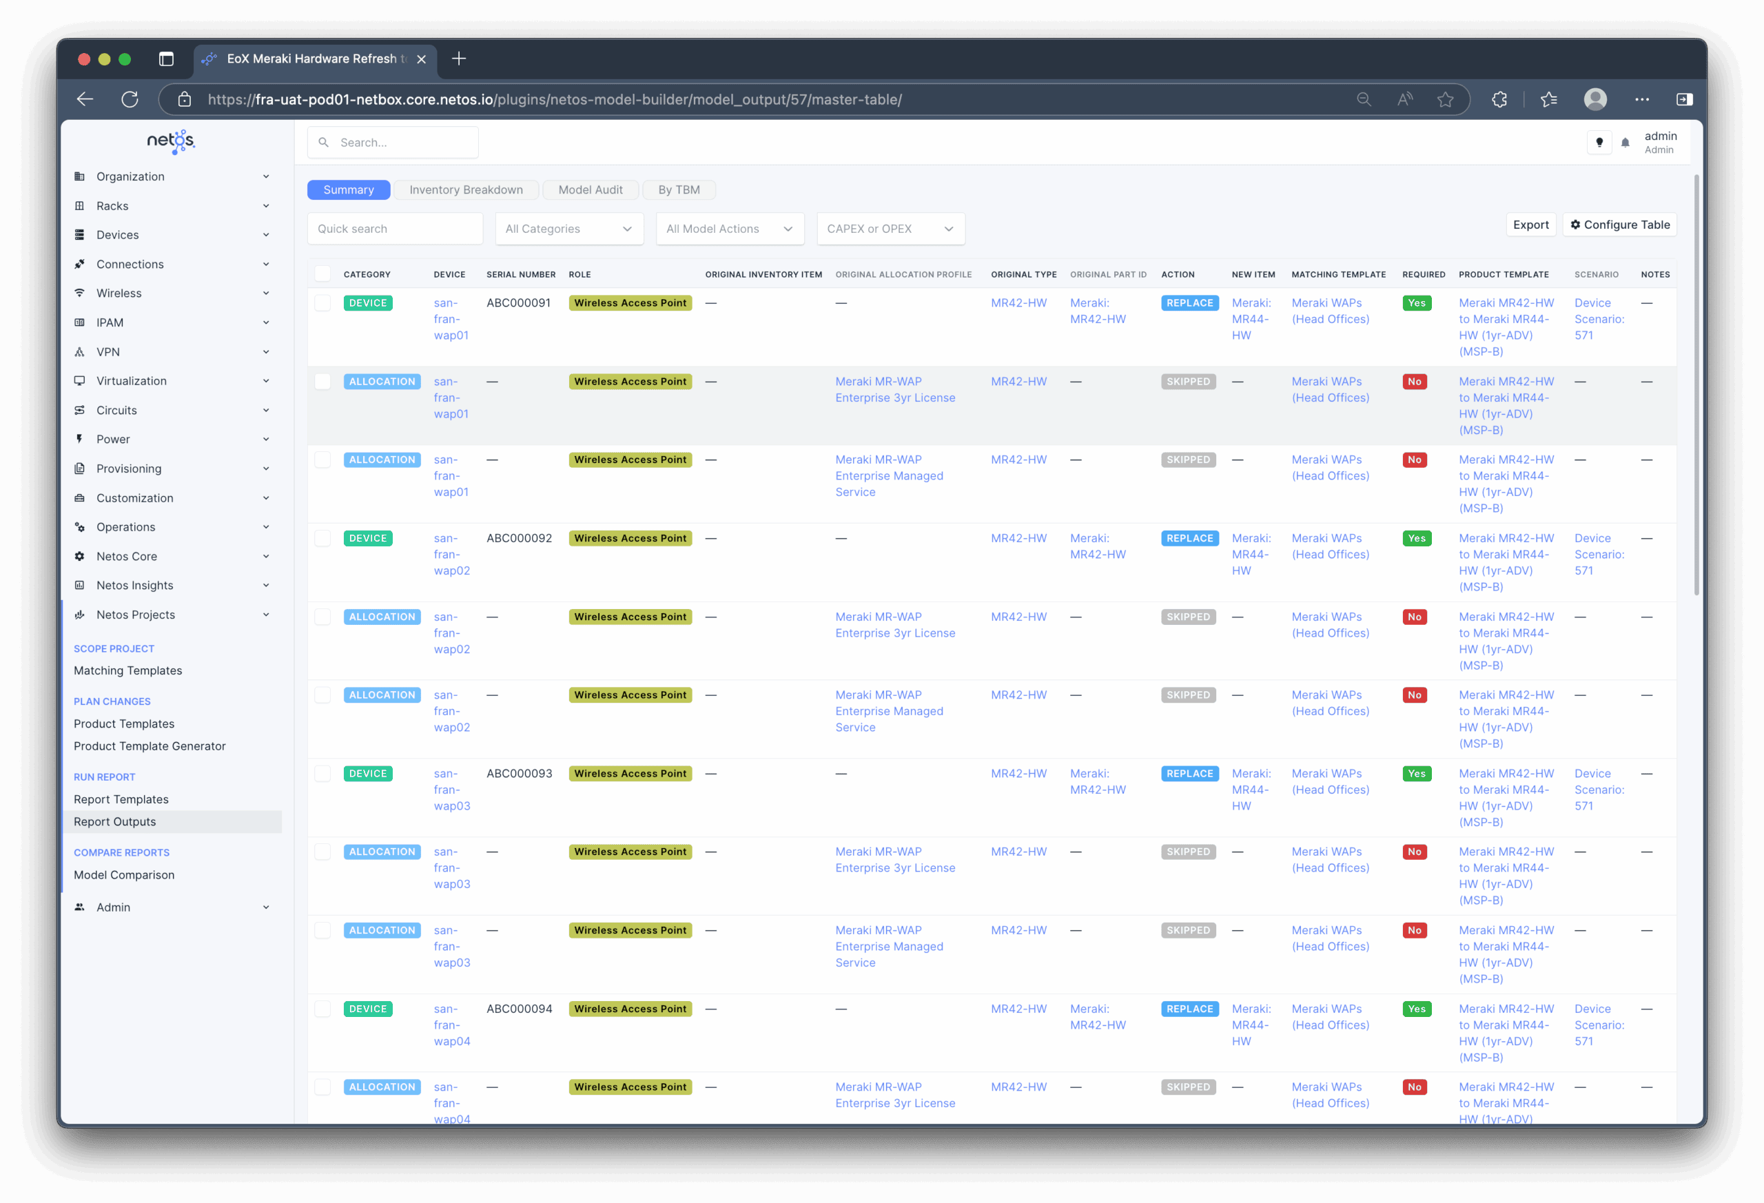Check the wap01 Enterprise Managed Service row
1764x1203 pixels.
[322, 459]
